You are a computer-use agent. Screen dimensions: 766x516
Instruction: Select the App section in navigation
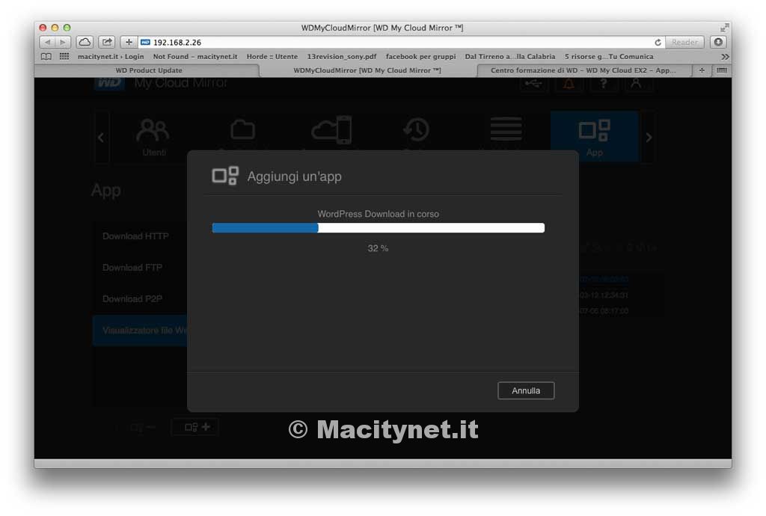[595, 137]
